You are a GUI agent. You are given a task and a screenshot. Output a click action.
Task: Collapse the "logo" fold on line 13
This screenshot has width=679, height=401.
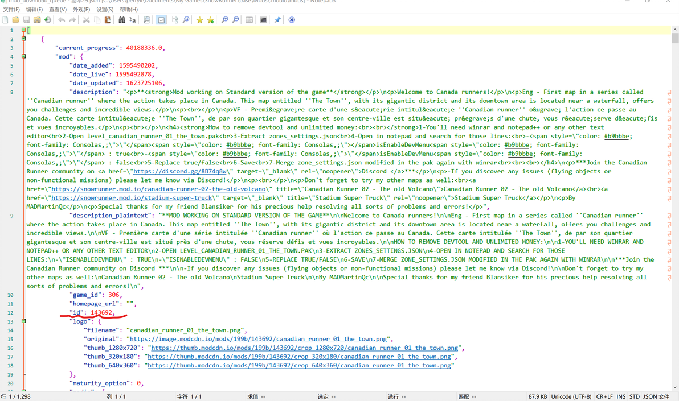[23, 321]
